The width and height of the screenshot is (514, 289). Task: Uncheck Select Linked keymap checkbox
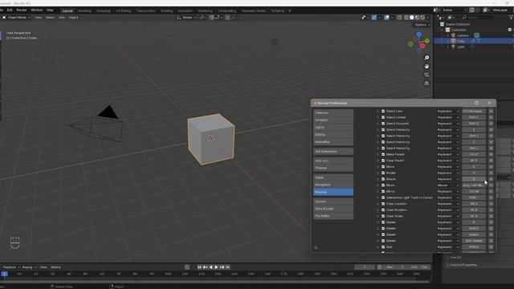coord(383,117)
